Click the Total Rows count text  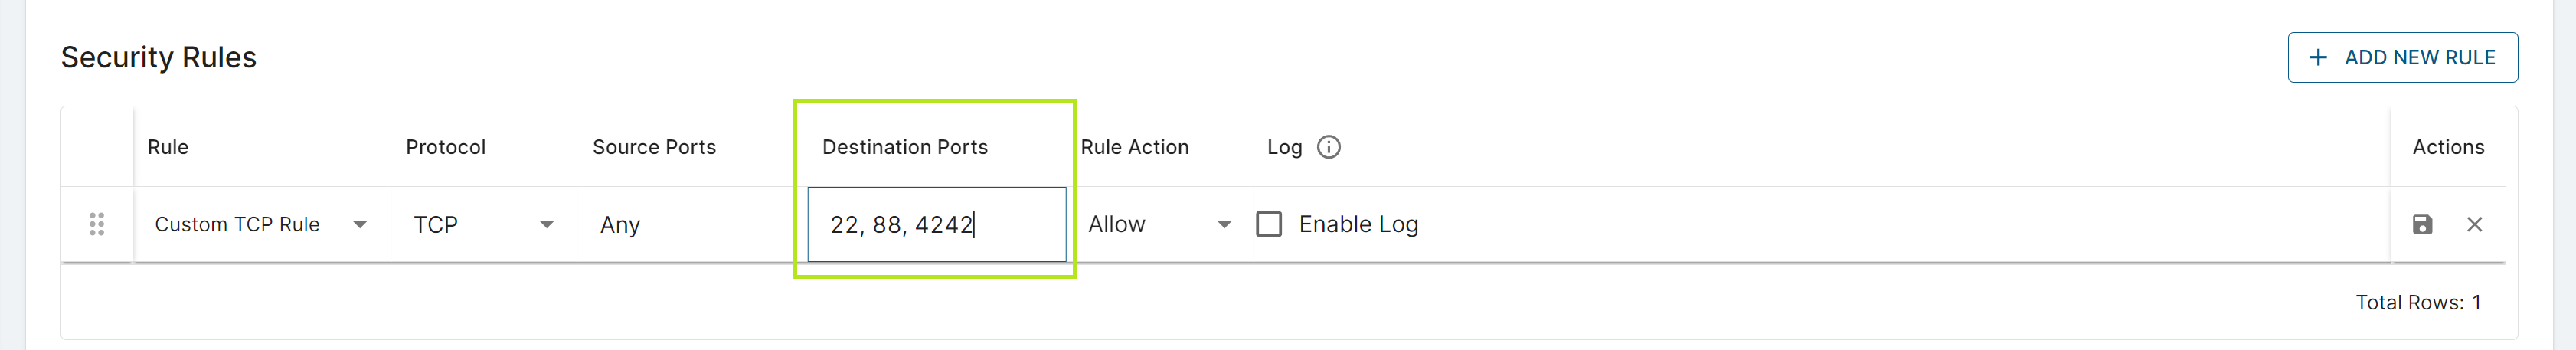coord(2417,302)
